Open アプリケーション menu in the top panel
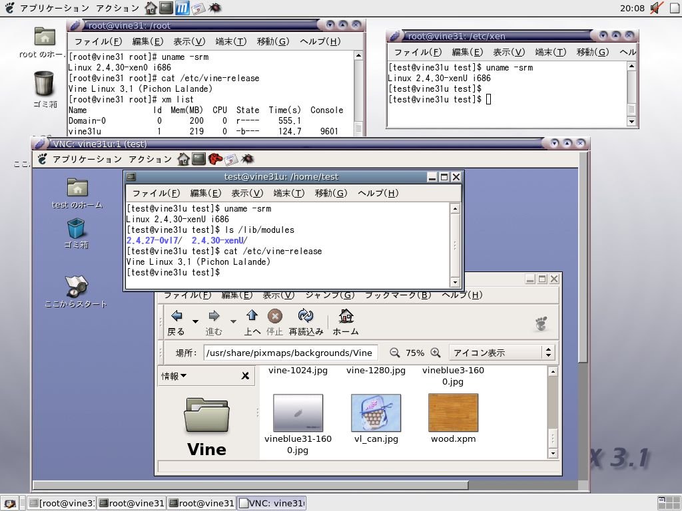The width and height of the screenshot is (682, 511). [x=55, y=8]
